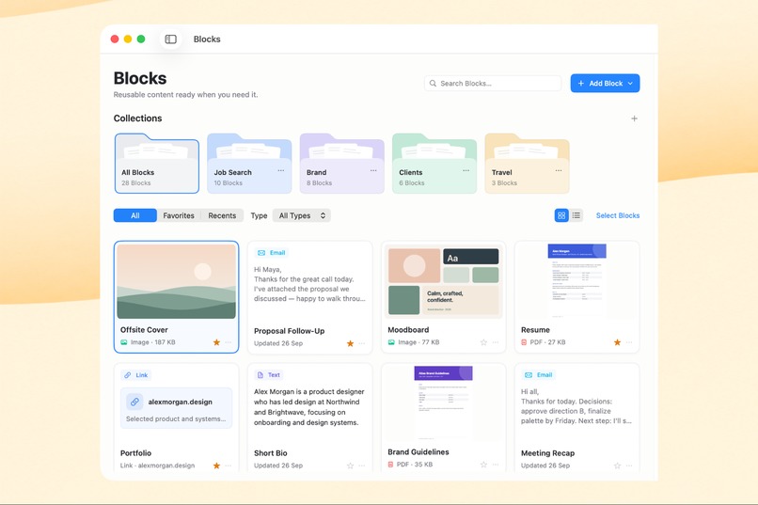Image resolution: width=758 pixels, height=505 pixels.
Task: Open the Brand collection folder
Action: (x=341, y=164)
